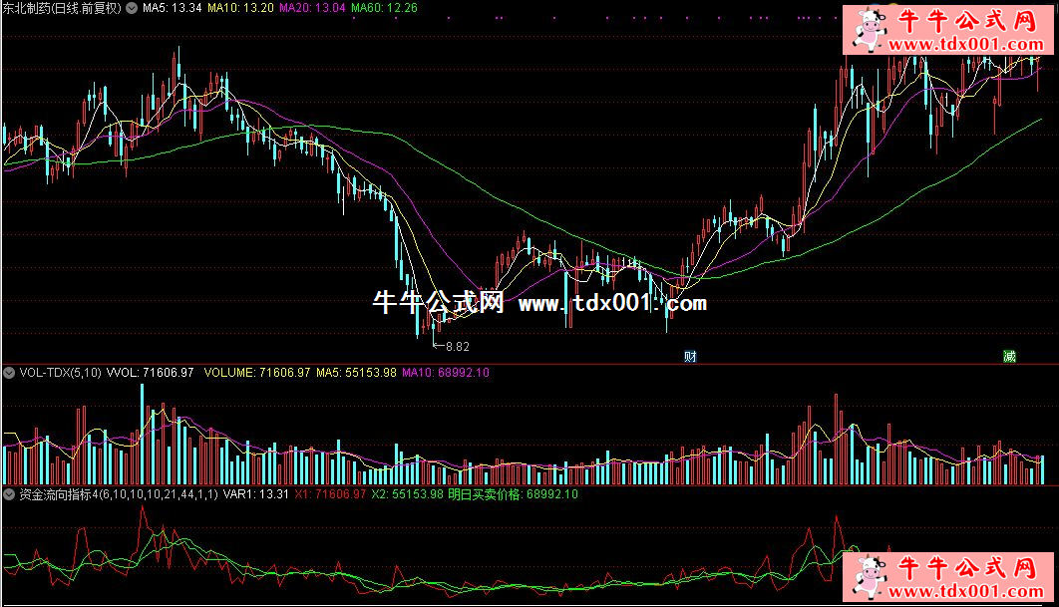Image resolution: width=1059 pixels, height=607 pixels.
Task: Open the VOL-TDX indicator dropdown arrow
Action: pos(9,373)
